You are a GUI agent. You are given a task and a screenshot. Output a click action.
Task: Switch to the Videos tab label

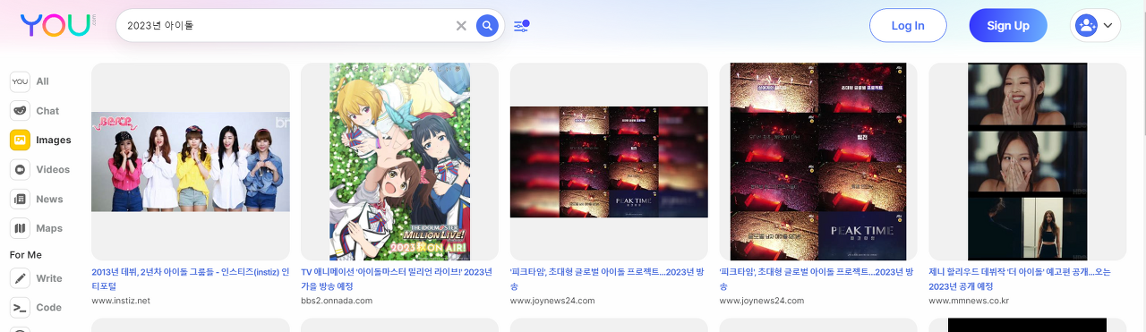pos(53,170)
